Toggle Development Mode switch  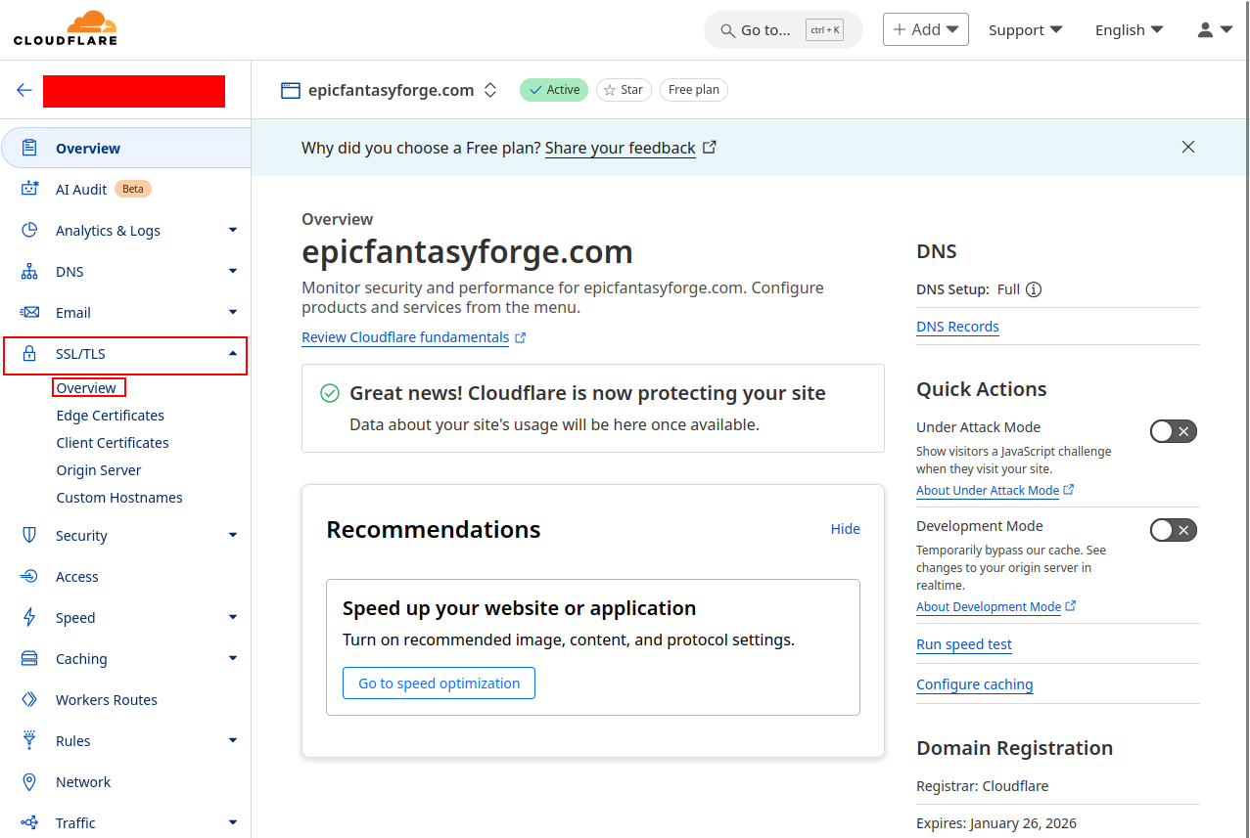point(1173,530)
